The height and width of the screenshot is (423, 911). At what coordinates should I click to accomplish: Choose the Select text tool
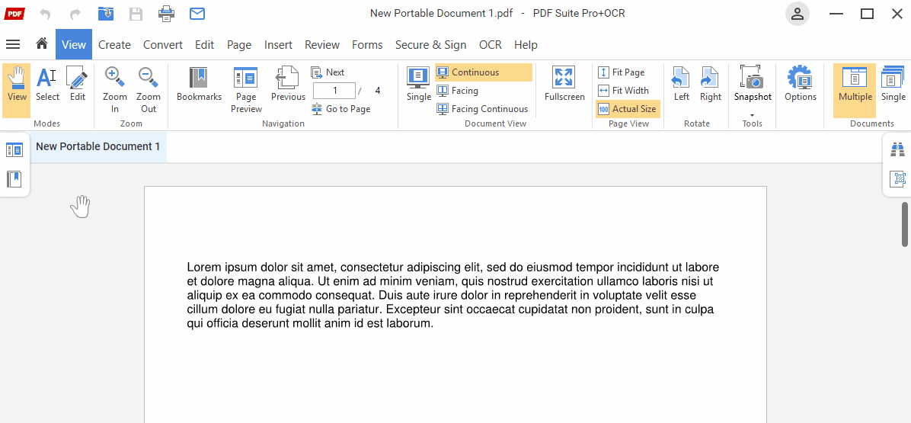click(x=47, y=85)
